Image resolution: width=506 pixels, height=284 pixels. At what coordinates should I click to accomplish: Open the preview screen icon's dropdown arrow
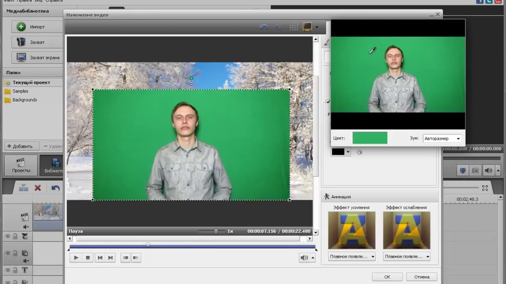coord(316,27)
